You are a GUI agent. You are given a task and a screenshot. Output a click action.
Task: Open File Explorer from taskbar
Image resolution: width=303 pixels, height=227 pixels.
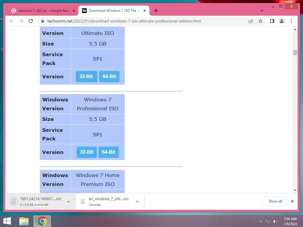24,221
